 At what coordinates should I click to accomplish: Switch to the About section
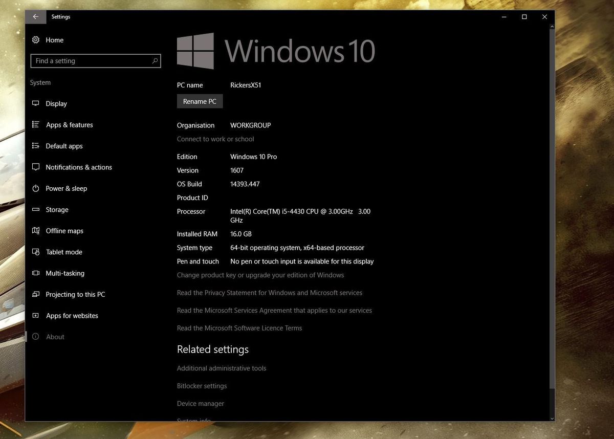point(55,336)
